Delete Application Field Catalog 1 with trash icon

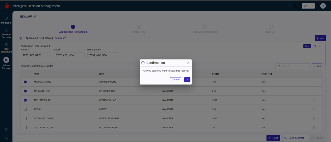click(x=315, y=46)
